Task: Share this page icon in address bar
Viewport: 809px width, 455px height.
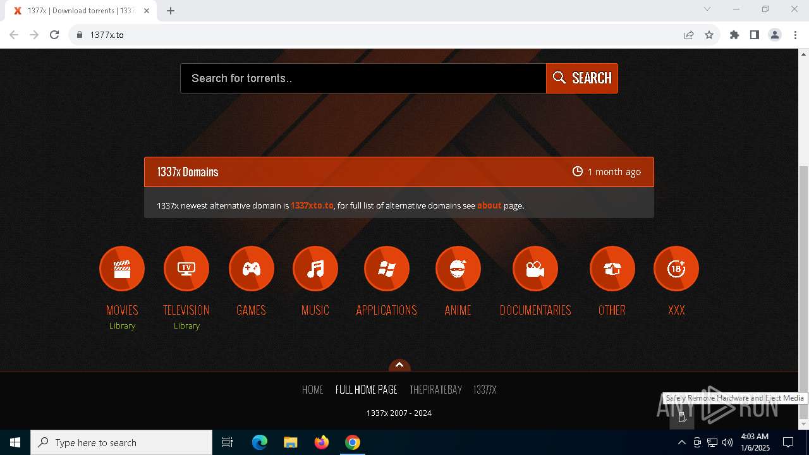Action: (x=689, y=35)
